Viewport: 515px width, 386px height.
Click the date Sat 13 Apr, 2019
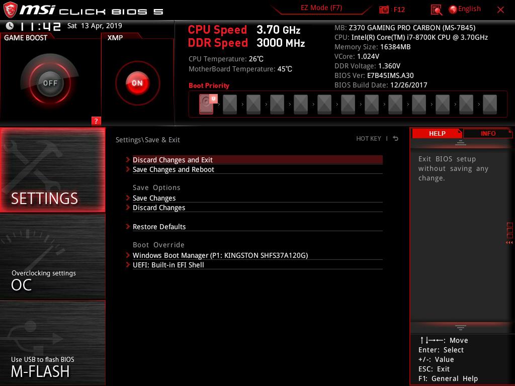click(x=95, y=26)
